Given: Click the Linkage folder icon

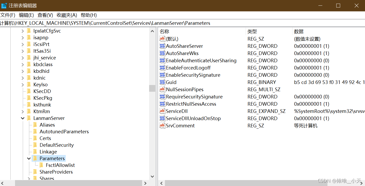Looking at the screenshot, I should coord(35,152).
